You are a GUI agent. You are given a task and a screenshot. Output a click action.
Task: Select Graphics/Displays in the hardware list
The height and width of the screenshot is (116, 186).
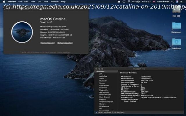tap(106, 102)
